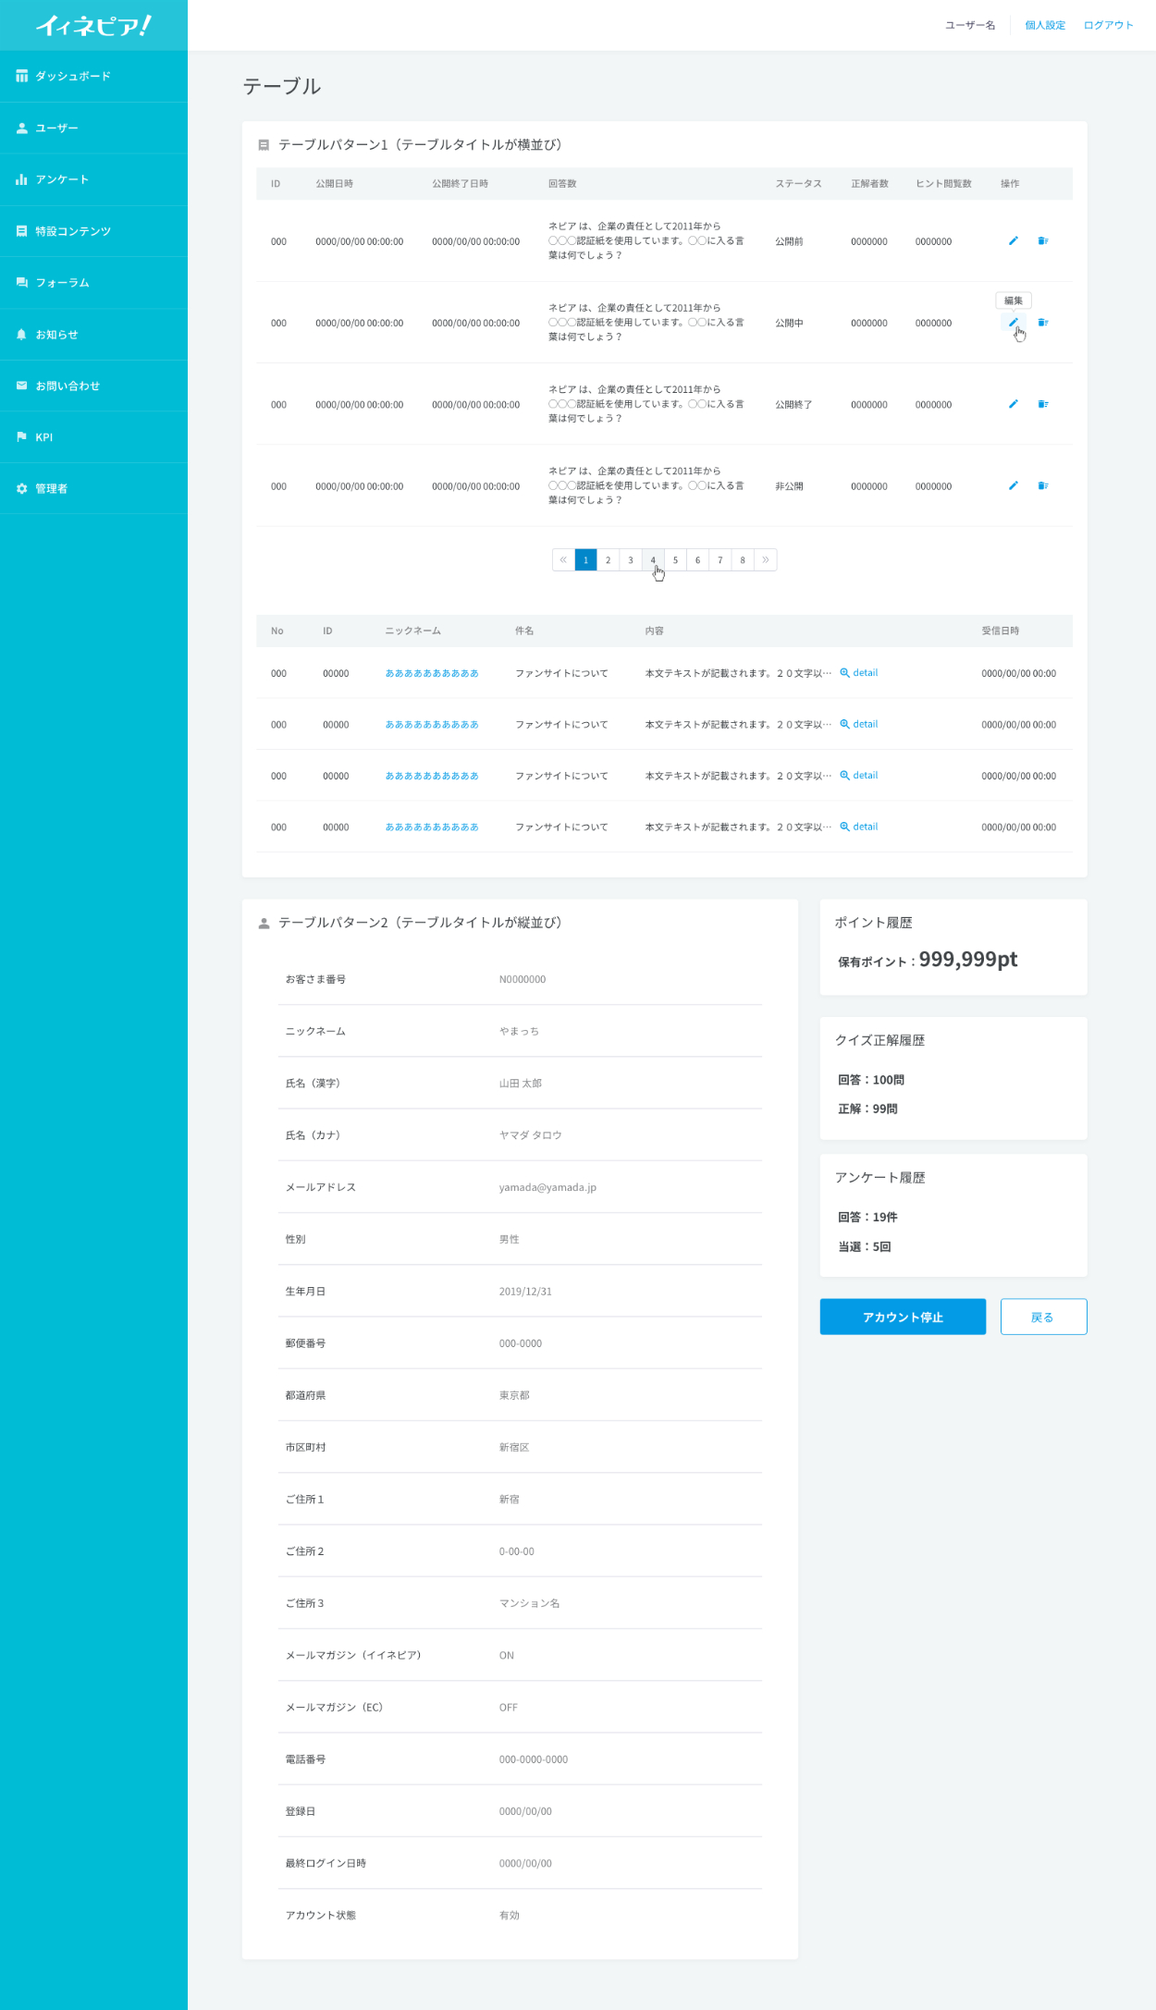Screen dimensions: 1156x2010
Task: Open the お問い合わせ menu item
Action: click(x=68, y=386)
